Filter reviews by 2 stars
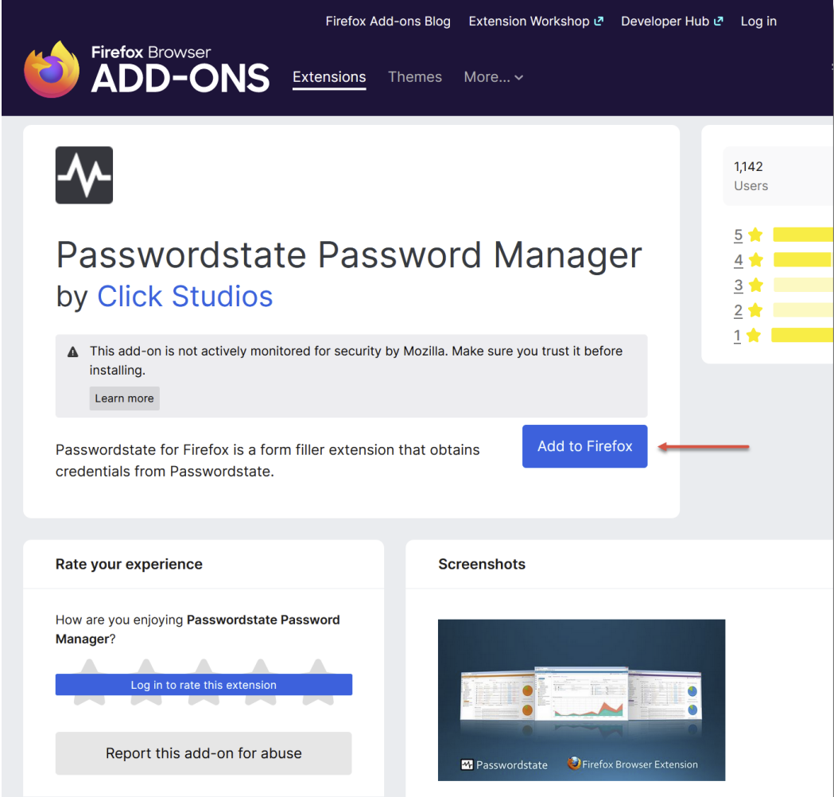 [738, 311]
